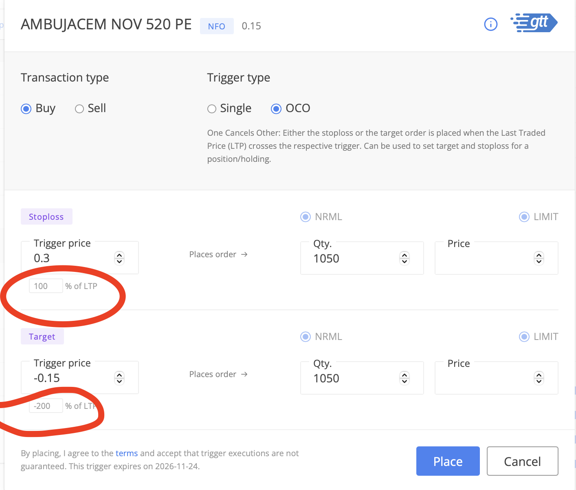Select NRML product for Stoploss order
Screen dimensions: 576x490
[306, 217]
